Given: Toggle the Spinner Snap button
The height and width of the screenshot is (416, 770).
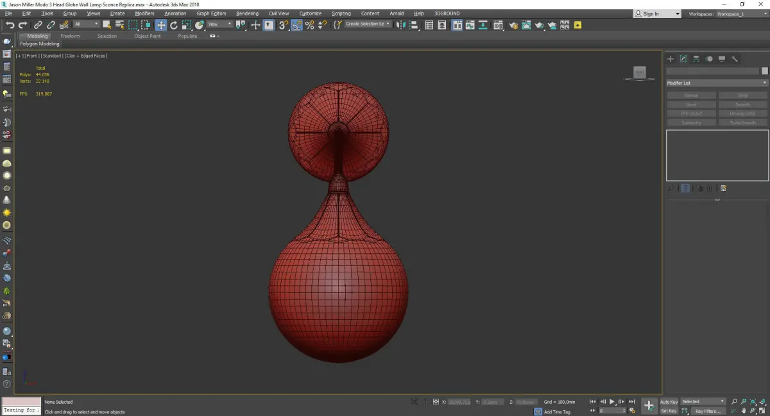Looking at the screenshot, I should 322,25.
